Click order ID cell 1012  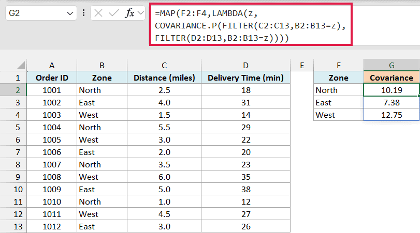52,227
